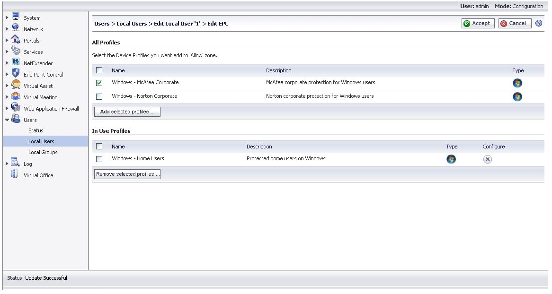The width and height of the screenshot is (552, 294).
Task: Open the help question mark icon
Action: 539,23
